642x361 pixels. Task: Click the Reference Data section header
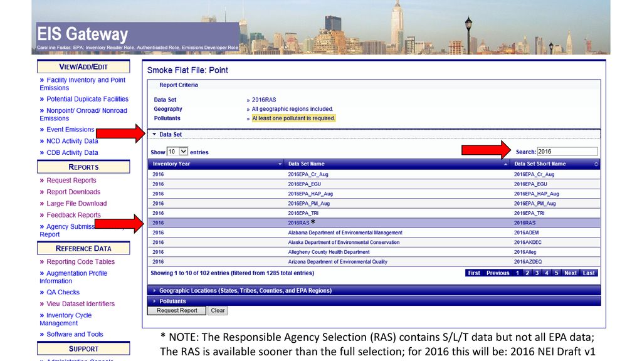pos(83,248)
